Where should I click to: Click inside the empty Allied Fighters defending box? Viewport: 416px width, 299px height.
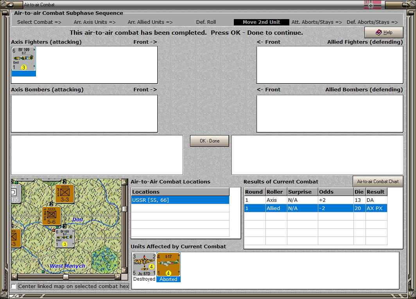point(330,65)
